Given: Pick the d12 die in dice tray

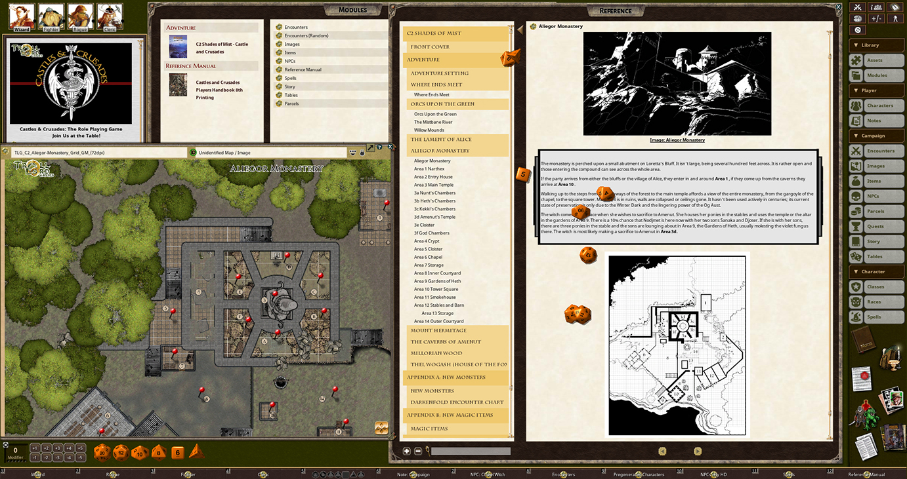Looking at the screenshot, I should [x=121, y=453].
